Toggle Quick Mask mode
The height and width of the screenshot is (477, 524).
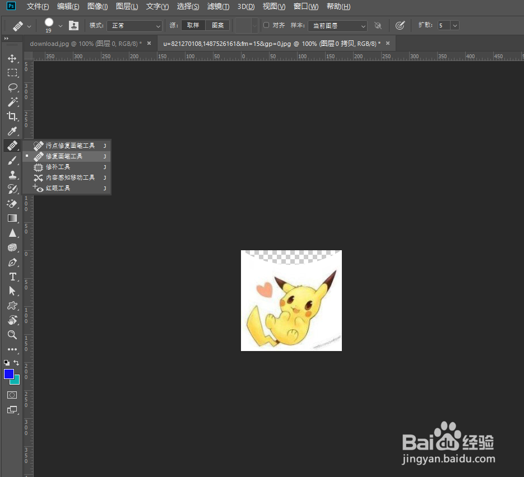coord(12,395)
